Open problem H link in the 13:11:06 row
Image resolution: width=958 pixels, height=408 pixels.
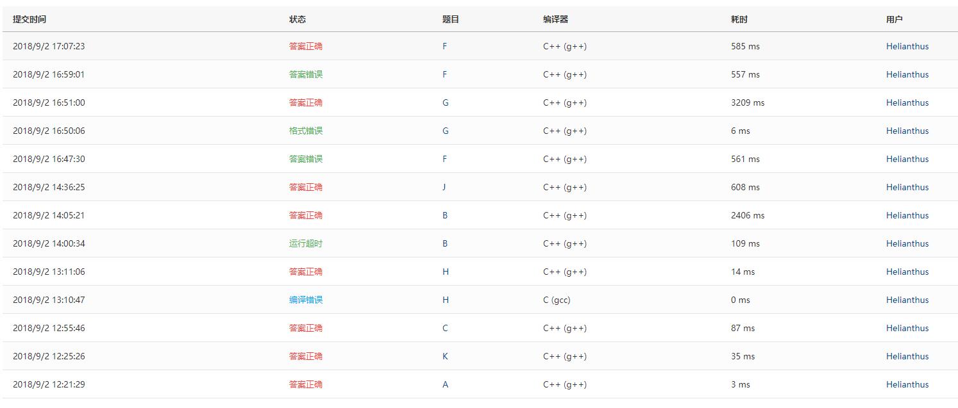pyautogui.click(x=446, y=272)
